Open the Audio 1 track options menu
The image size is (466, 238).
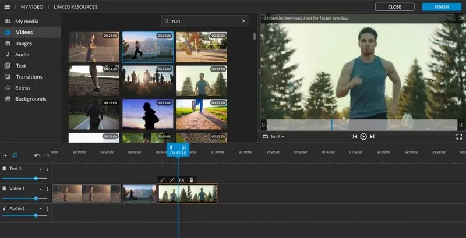pos(47,209)
